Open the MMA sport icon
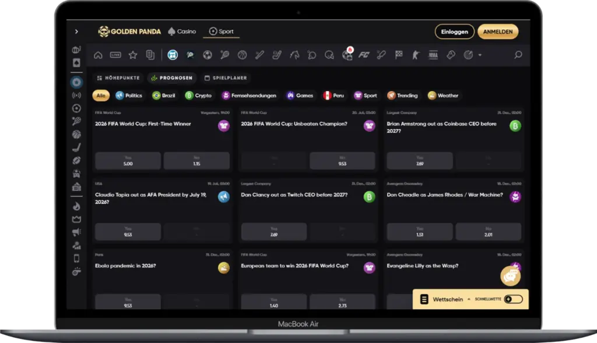The height and width of the screenshot is (343, 597). 433,55
